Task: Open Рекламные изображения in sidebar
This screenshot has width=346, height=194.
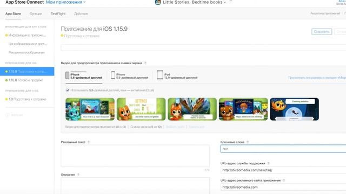Action: [26, 52]
